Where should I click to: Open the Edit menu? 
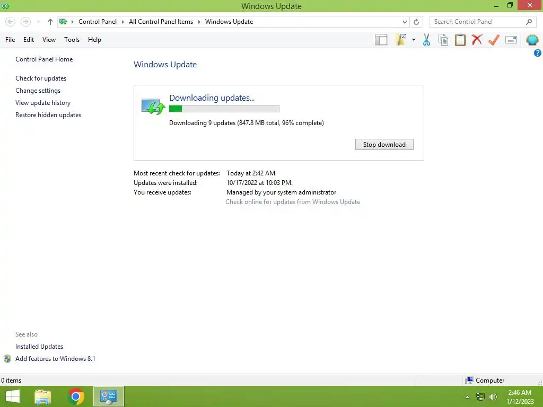pos(29,40)
